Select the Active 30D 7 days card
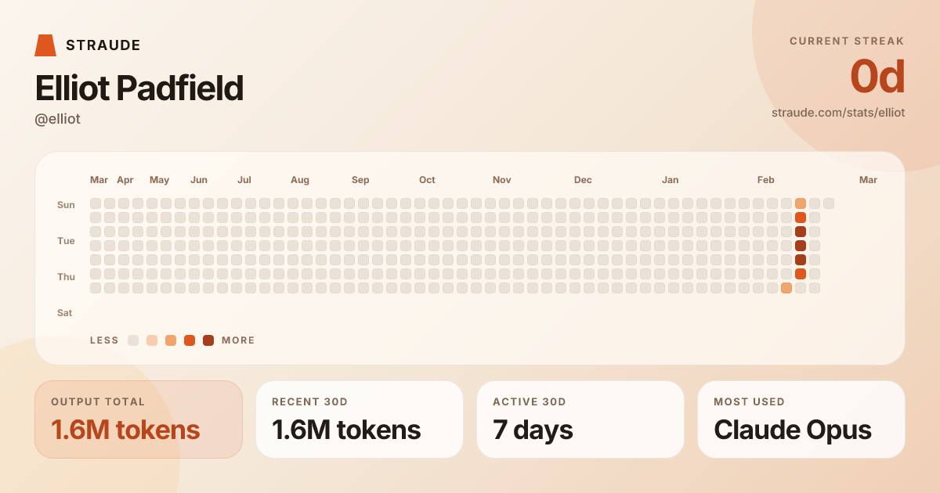Image resolution: width=940 pixels, height=493 pixels. (x=580, y=419)
